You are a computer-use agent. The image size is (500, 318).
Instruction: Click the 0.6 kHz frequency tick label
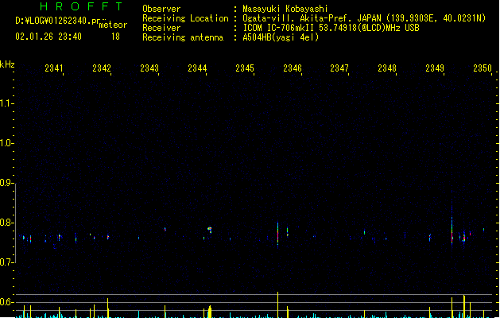point(6,302)
